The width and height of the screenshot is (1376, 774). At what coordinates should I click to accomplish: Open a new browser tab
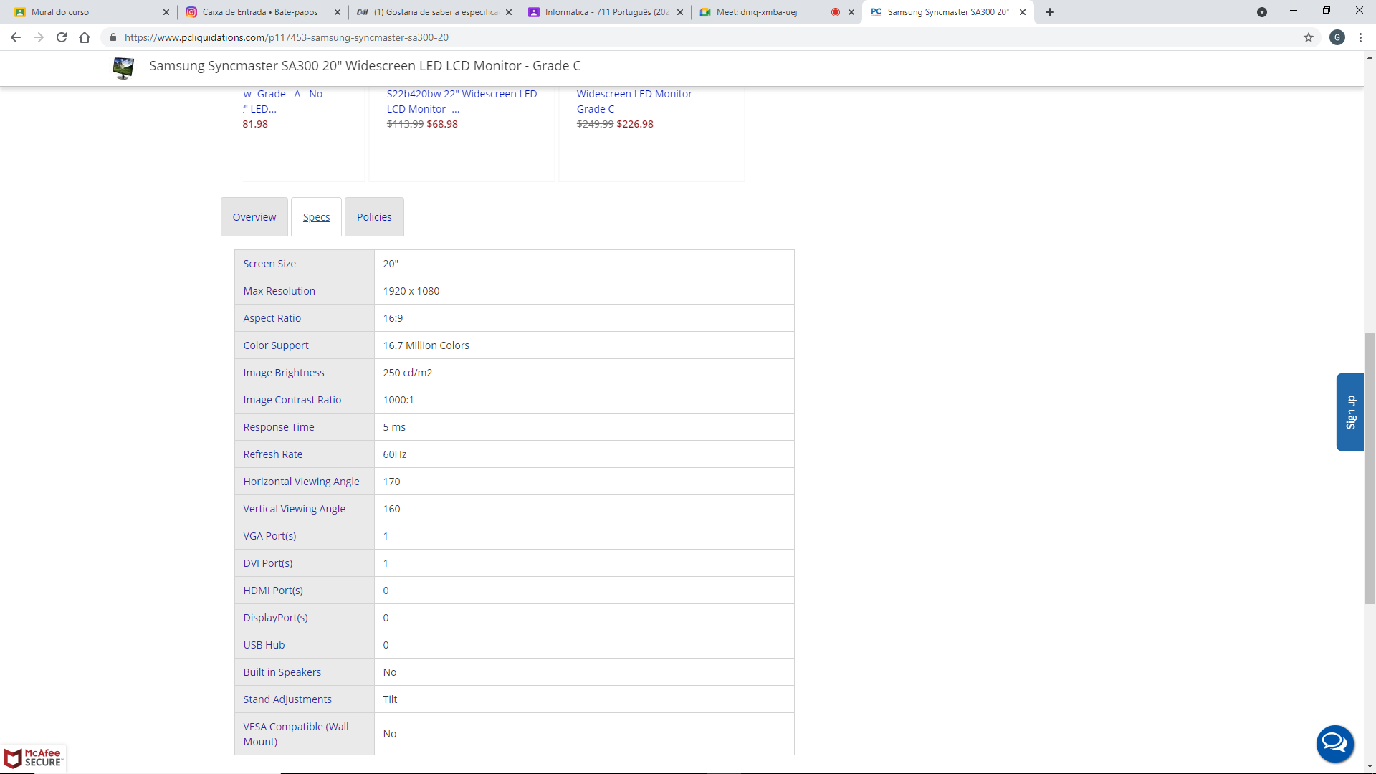tap(1050, 12)
